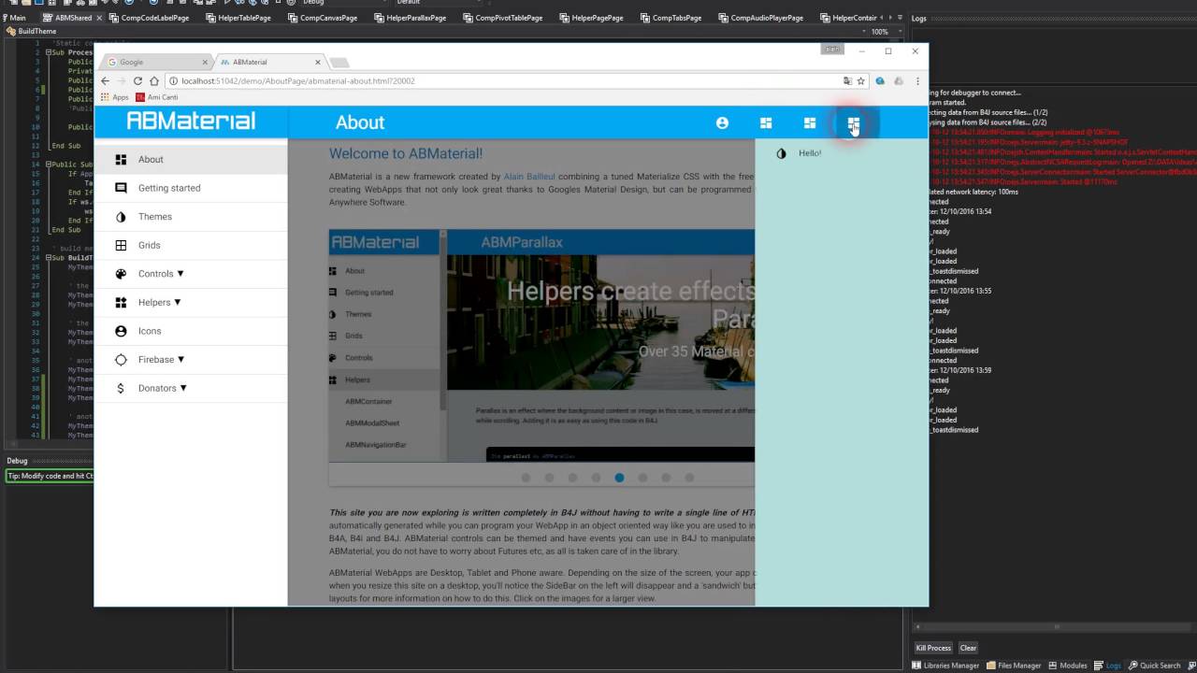Bookmark the page with the star icon

[x=861, y=81]
